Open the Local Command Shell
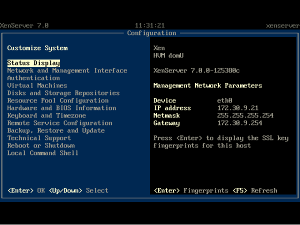Viewport: 300px width, 225px height. [43, 153]
